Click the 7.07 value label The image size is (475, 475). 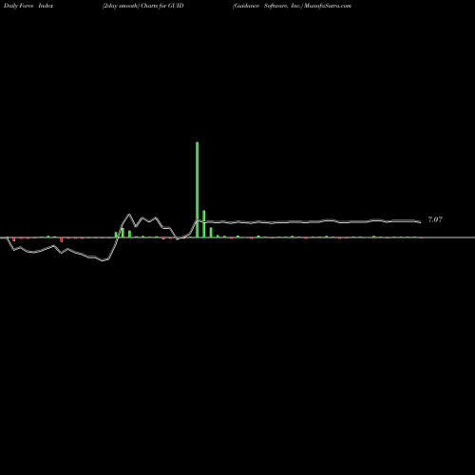click(435, 219)
